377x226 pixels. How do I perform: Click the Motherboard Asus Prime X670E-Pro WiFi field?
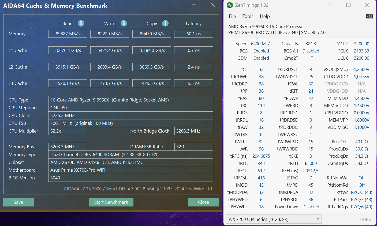point(131,170)
